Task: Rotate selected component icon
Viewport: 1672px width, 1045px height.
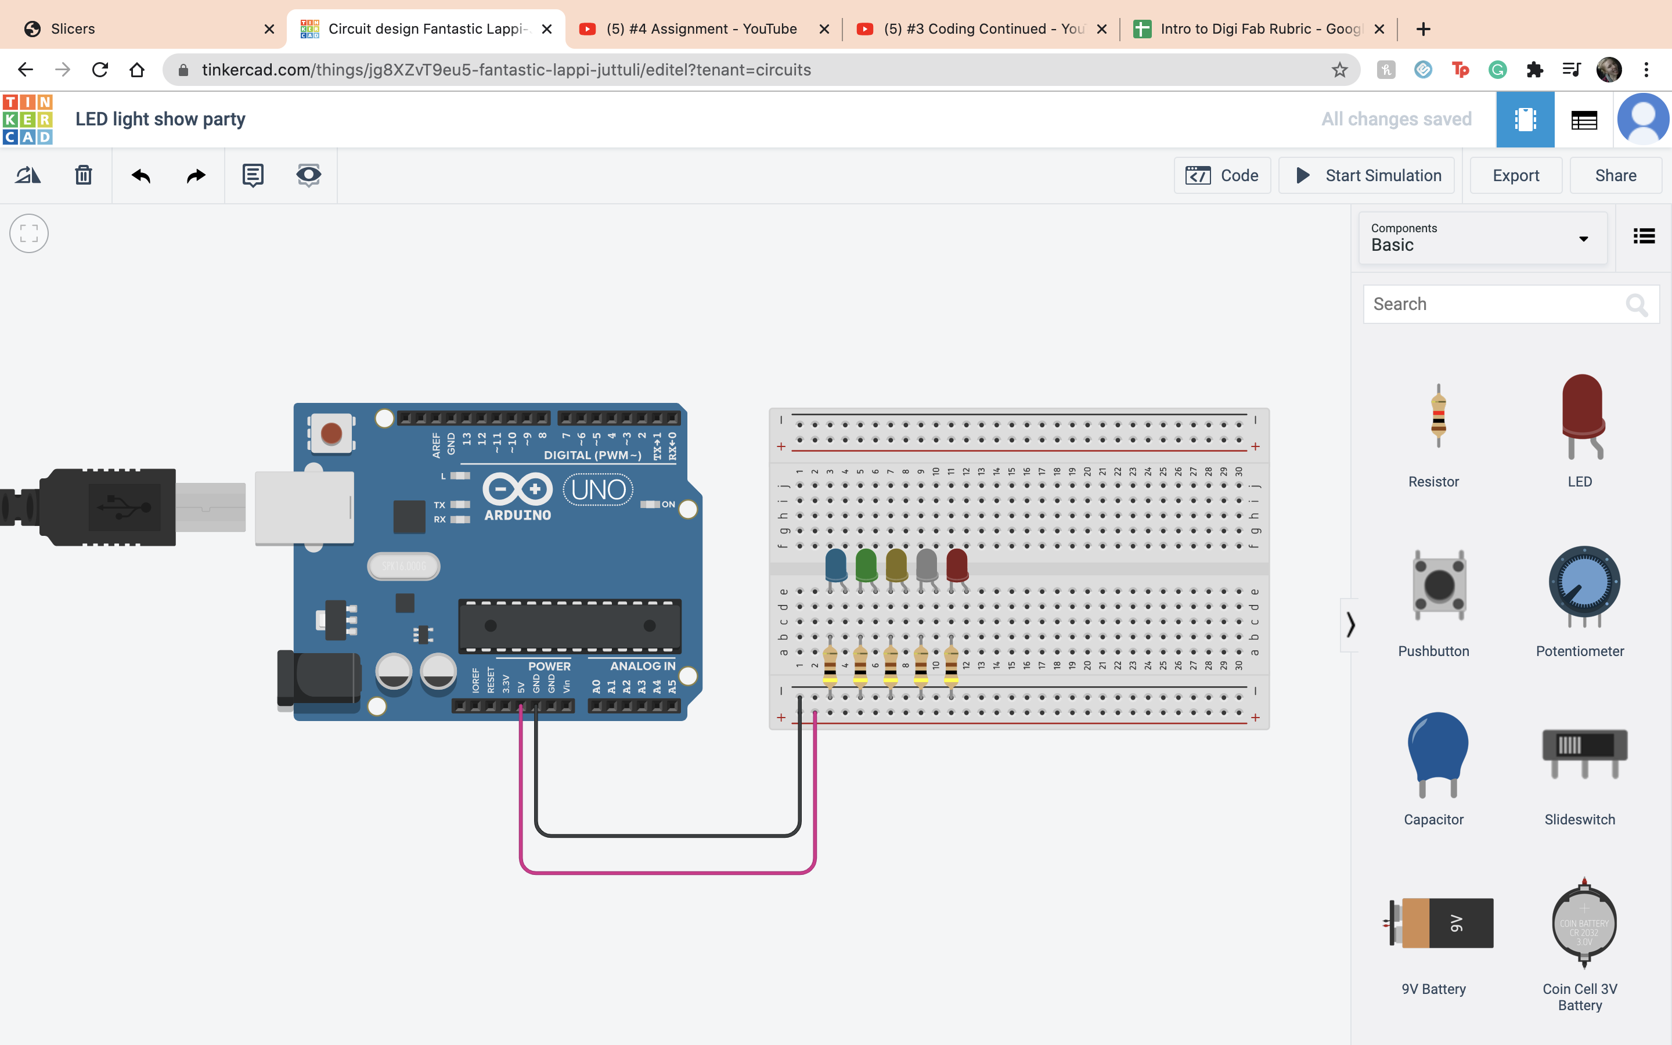Action: [x=28, y=175]
